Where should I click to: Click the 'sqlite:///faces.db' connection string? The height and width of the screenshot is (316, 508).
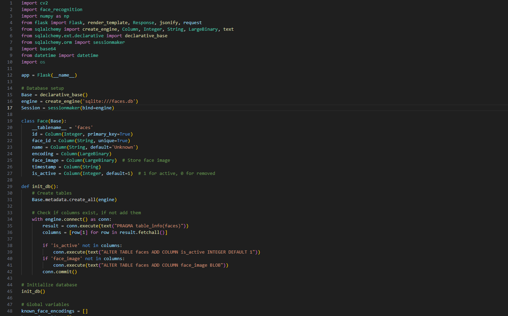[x=110, y=101]
